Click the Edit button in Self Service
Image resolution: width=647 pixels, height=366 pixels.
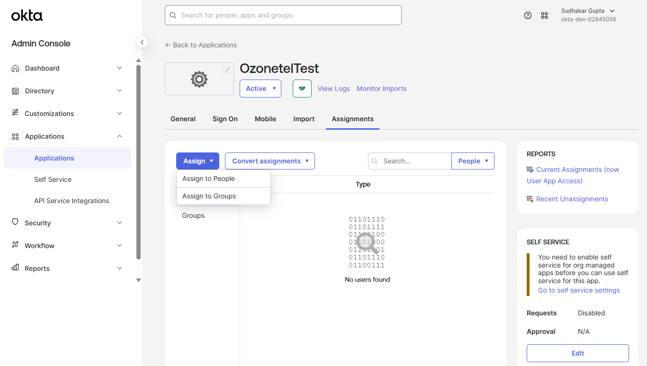[578, 353]
